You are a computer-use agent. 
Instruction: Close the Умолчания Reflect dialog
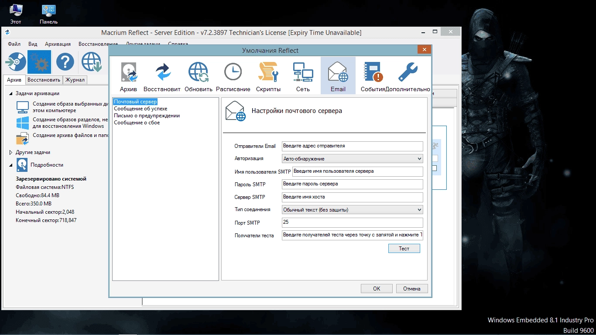[424, 50]
